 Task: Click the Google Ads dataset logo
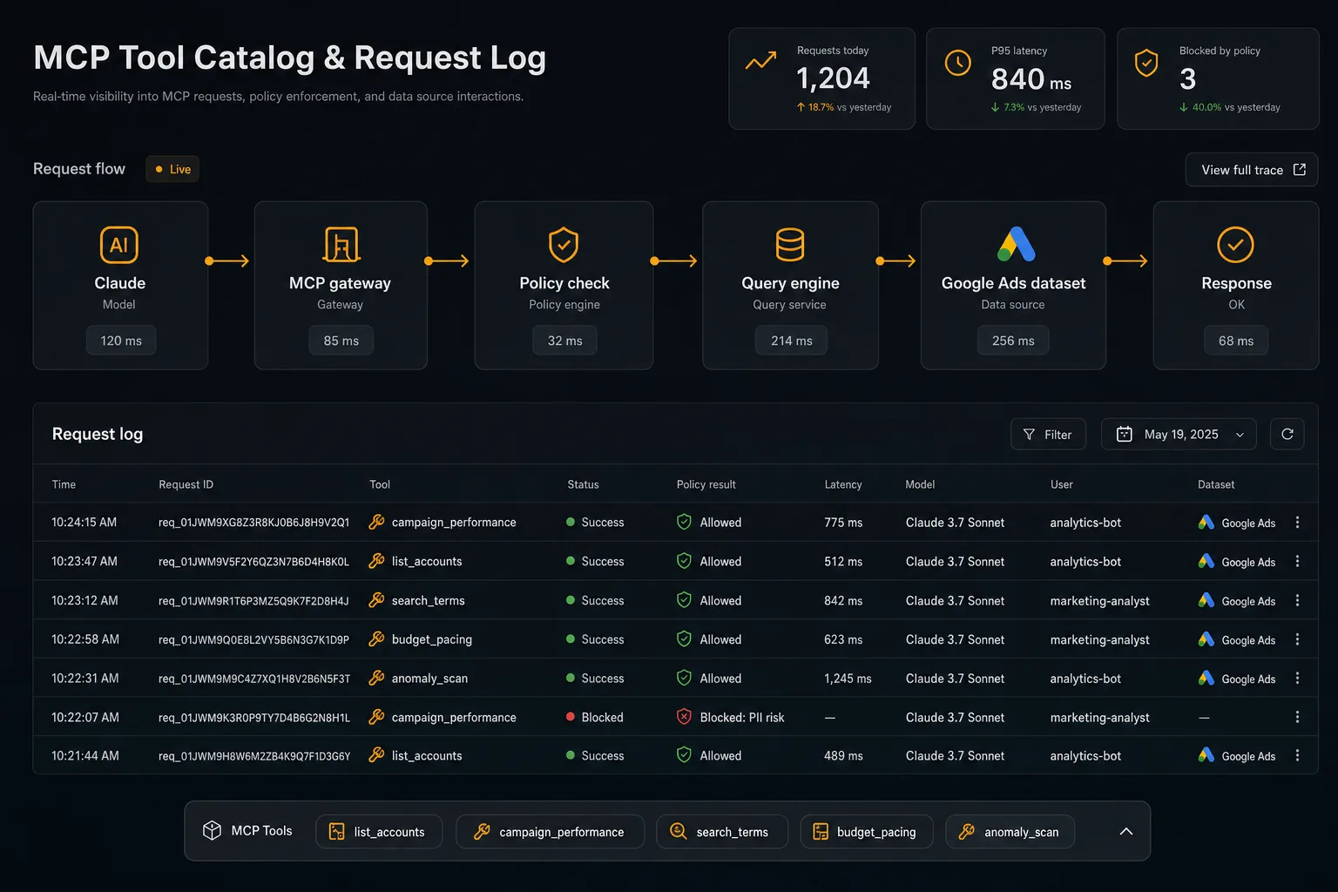point(1016,245)
